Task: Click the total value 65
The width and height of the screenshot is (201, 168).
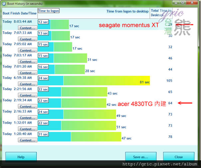Action: (170, 92)
